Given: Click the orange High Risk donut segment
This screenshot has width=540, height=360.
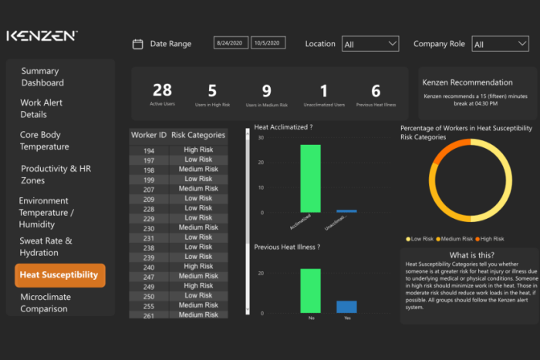Looking at the screenshot, I should [449, 149].
